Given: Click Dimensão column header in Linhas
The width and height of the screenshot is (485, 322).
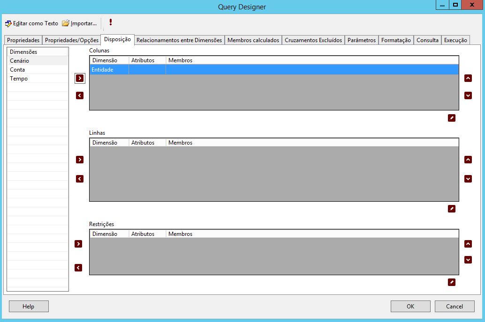Looking at the screenshot, I should pos(109,143).
